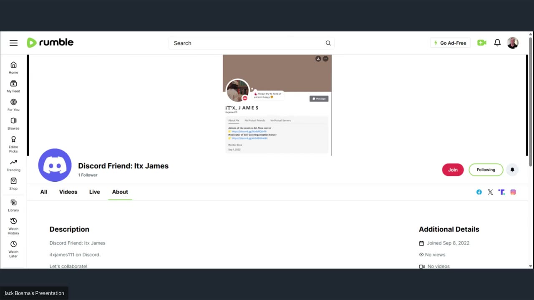534x300 pixels.
Task: Click the 'Additional Details' heading
Action: point(449,229)
